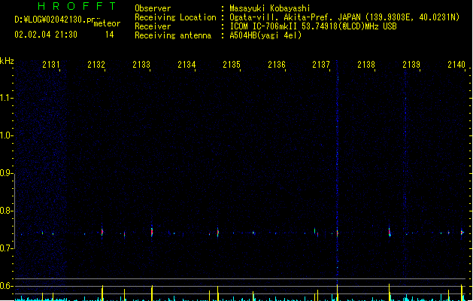Screen dimensions: 473x301
Task: Click the 'Observer' field label
Action: [x=153, y=8]
